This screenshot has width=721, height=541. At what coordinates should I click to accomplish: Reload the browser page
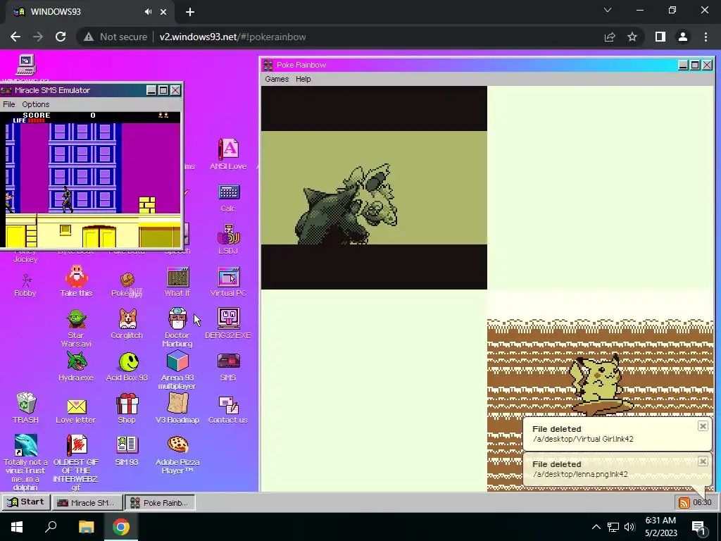point(61,37)
